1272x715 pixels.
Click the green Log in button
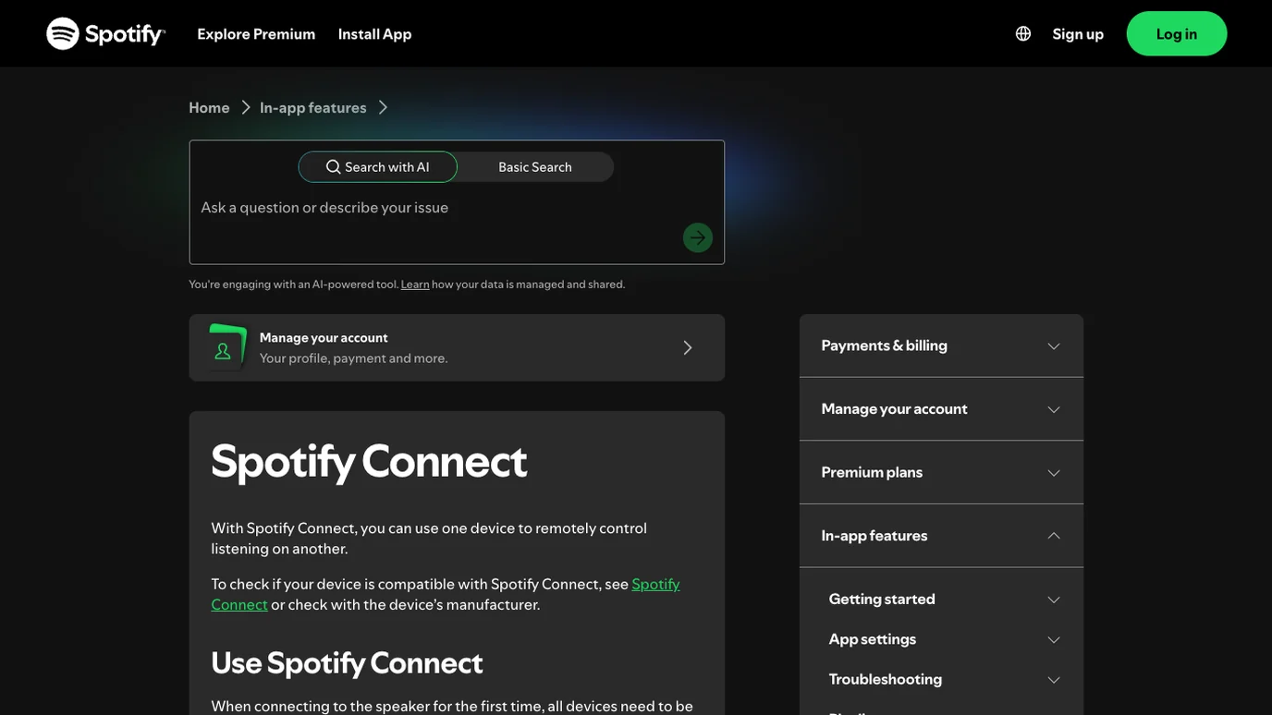(x=1177, y=33)
